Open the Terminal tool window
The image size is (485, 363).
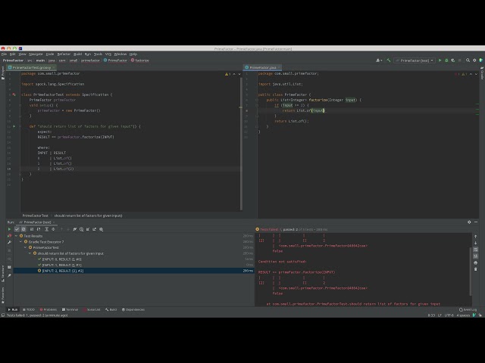(70, 309)
